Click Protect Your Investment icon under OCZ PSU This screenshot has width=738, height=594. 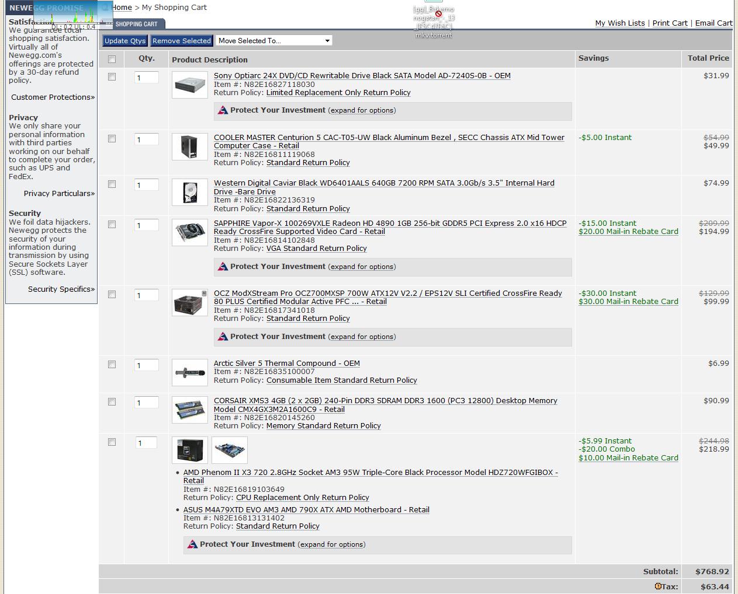pos(223,337)
